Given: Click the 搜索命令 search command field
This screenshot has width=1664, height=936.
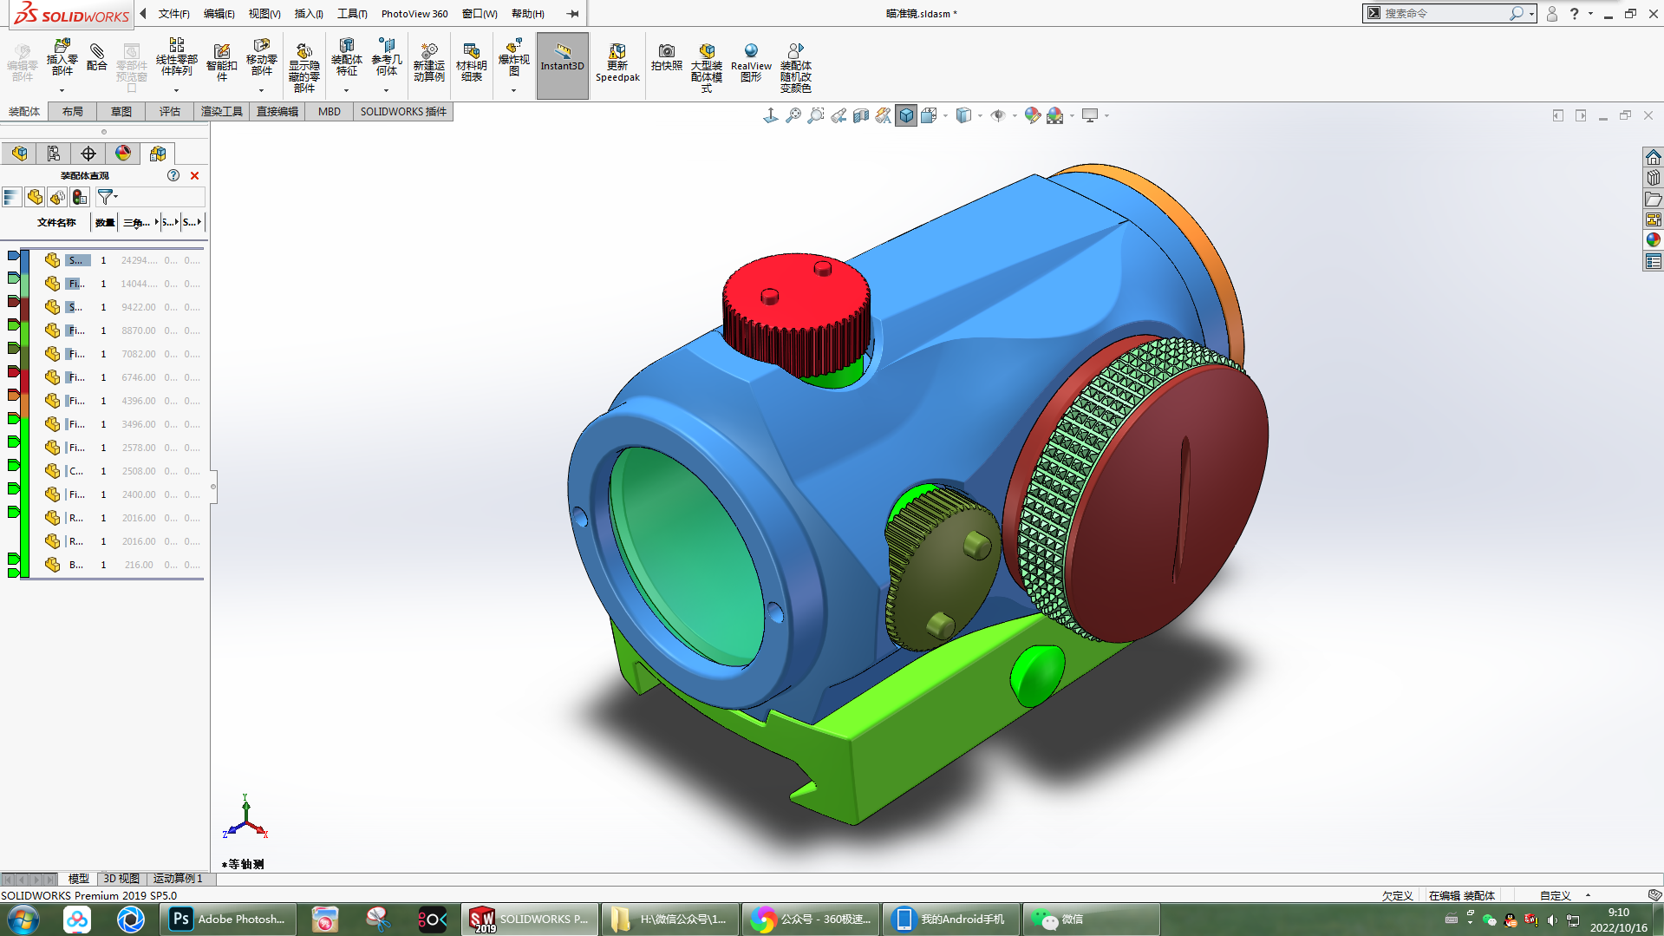Looking at the screenshot, I should click(1445, 13).
